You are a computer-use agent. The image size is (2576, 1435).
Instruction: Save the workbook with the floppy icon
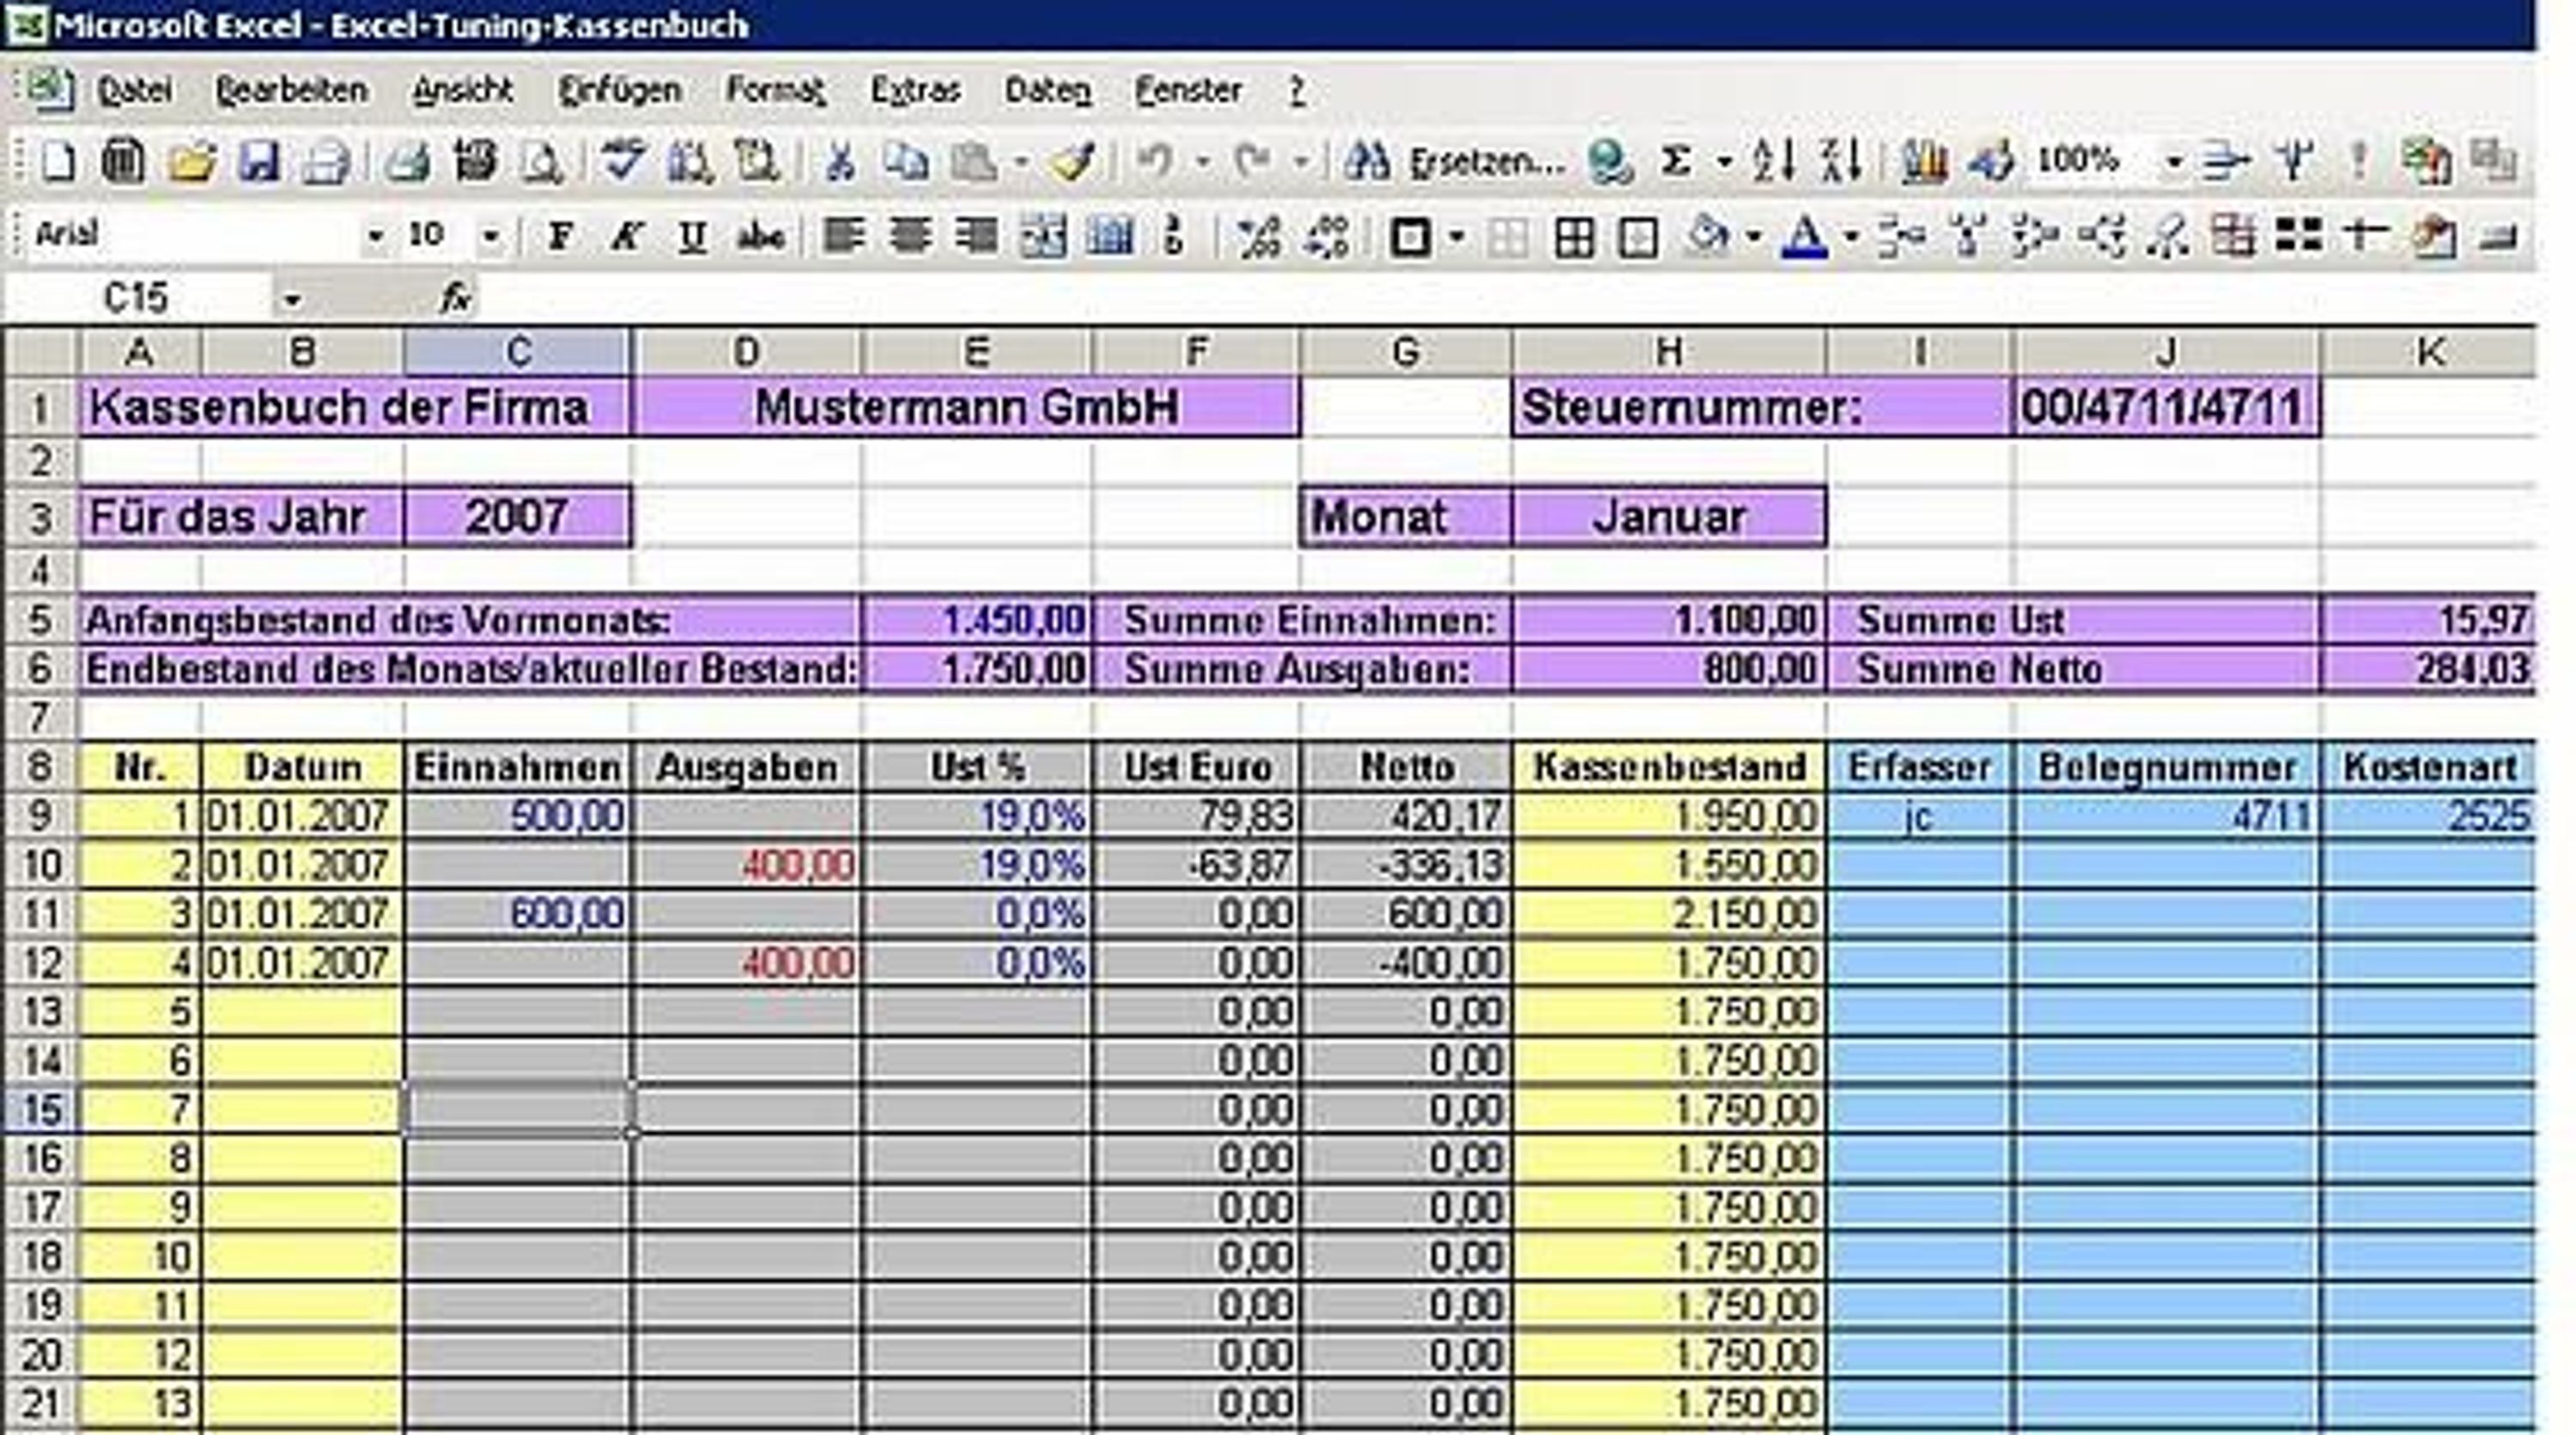pos(259,160)
